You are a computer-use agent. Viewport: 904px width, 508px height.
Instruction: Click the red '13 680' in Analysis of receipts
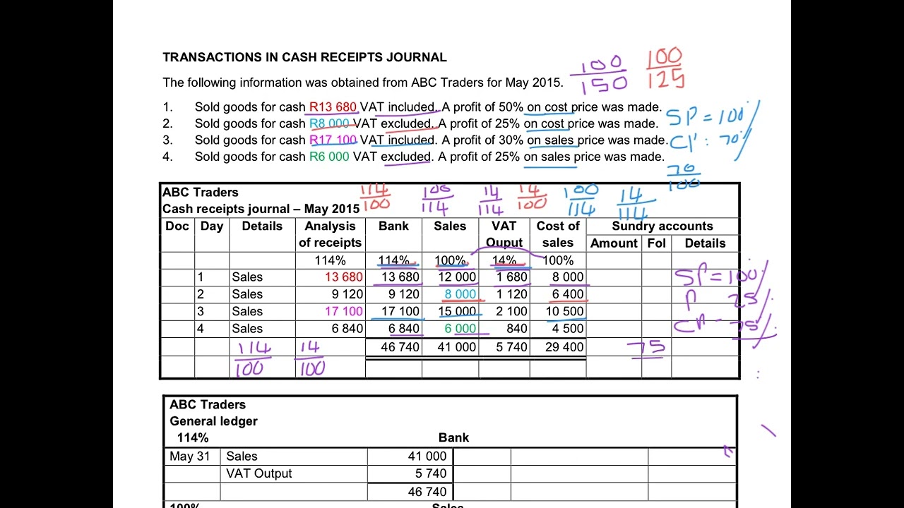click(344, 277)
